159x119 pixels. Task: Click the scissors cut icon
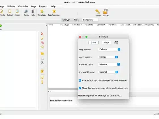(x=42, y=62)
